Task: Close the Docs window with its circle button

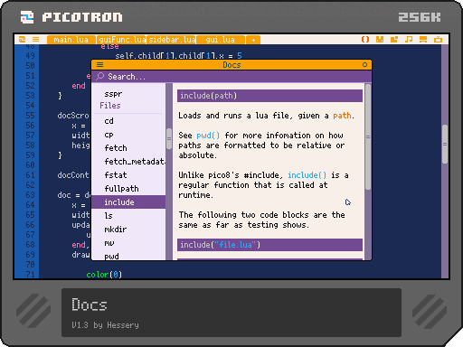Action: [364, 65]
